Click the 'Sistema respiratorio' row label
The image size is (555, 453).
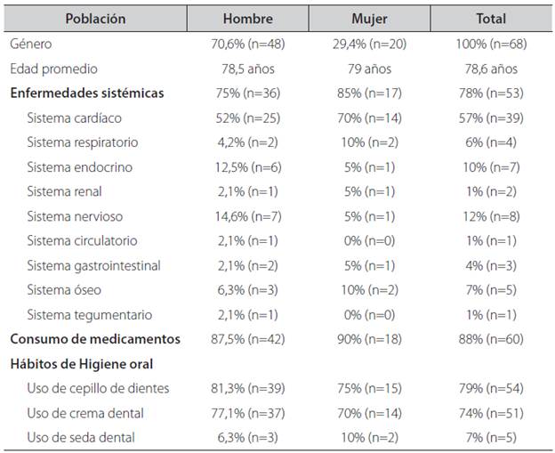click(83, 142)
